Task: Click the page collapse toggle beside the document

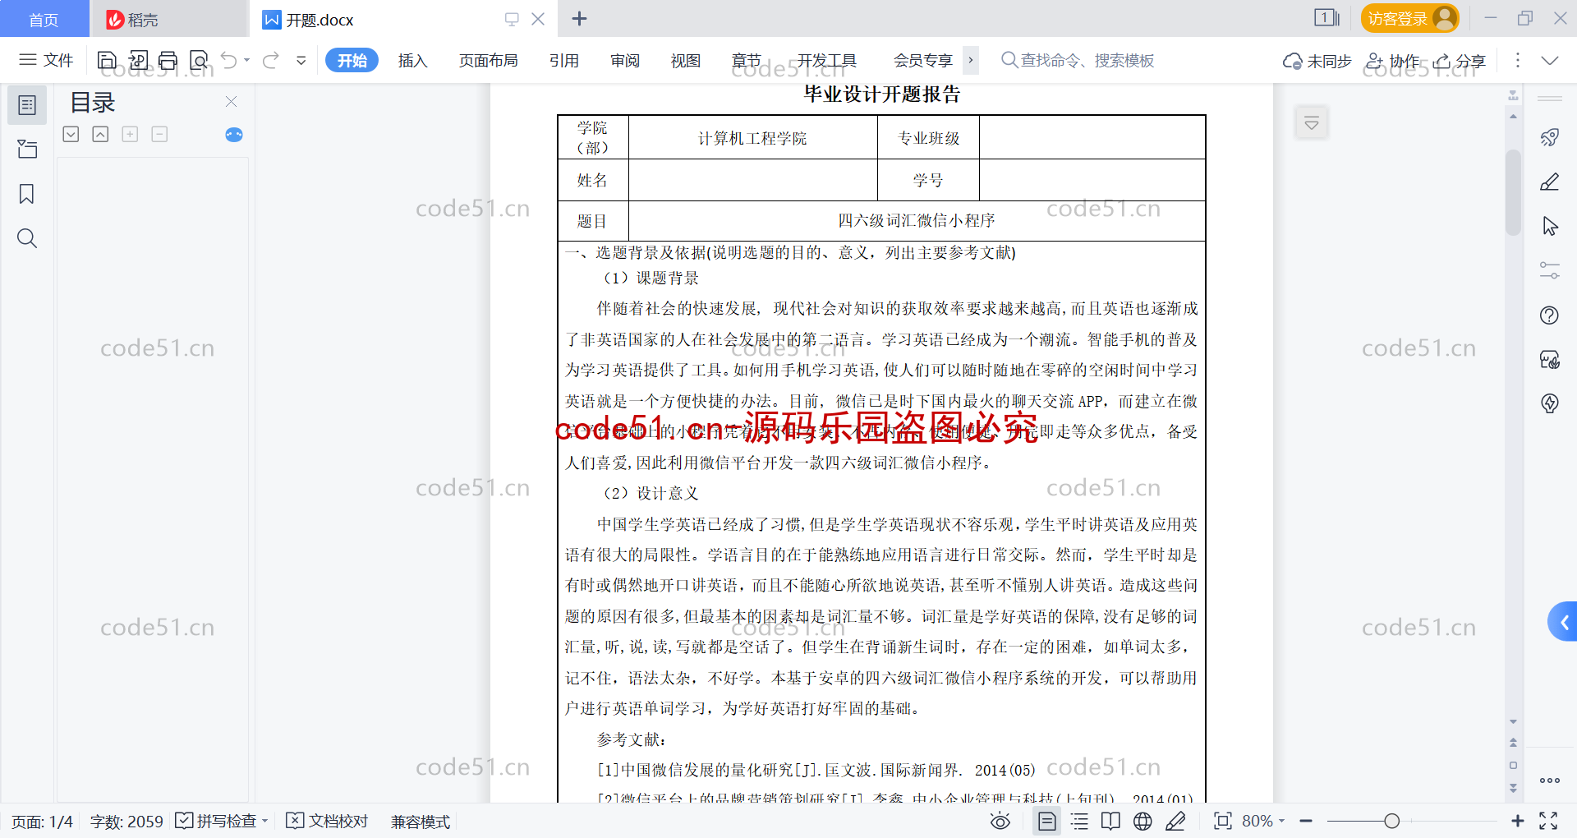Action: 1312,123
